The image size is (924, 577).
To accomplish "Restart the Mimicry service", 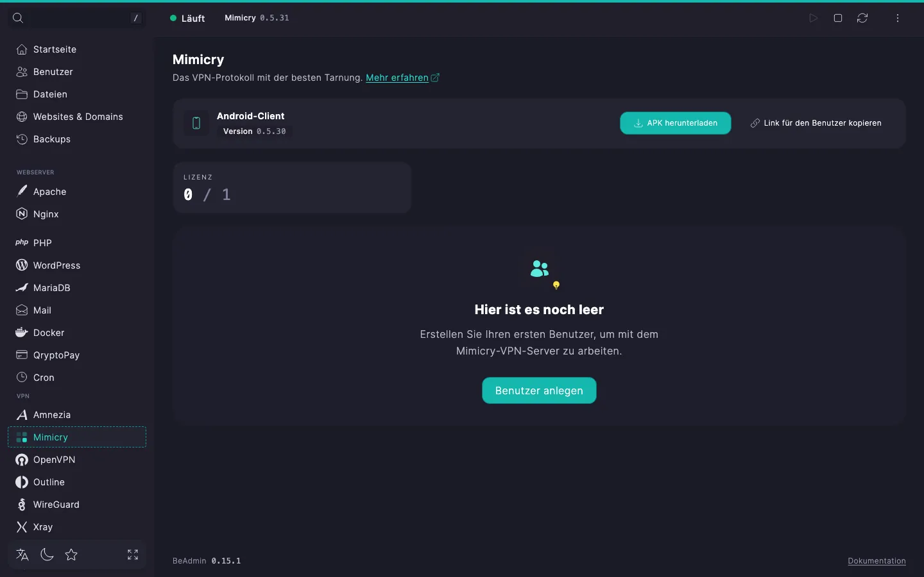I will pos(862,18).
